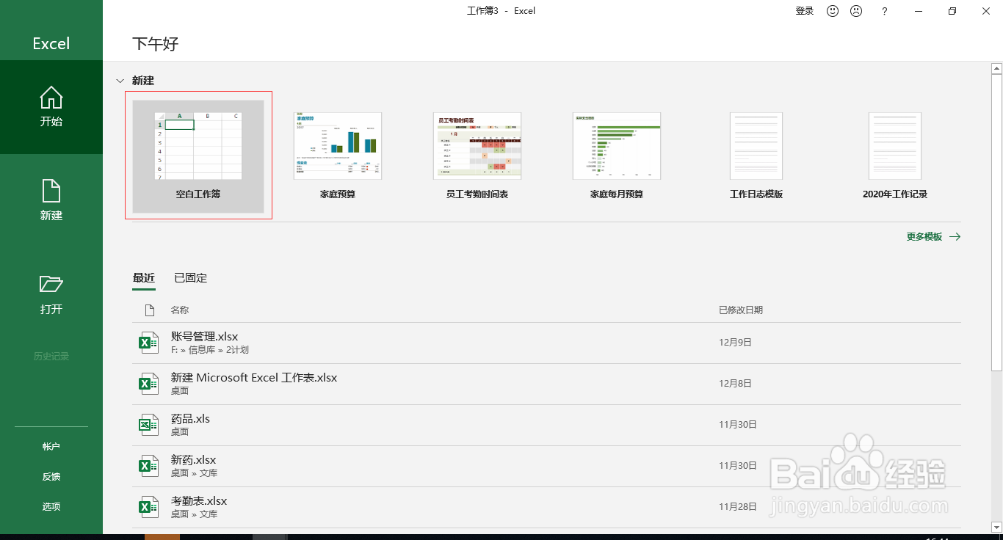Sort by the 名称 column header

click(x=180, y=310)
